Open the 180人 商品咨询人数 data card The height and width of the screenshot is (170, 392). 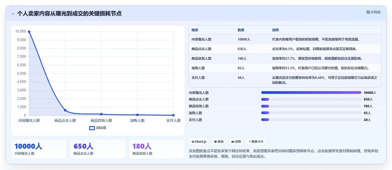[x=157, y=149]
